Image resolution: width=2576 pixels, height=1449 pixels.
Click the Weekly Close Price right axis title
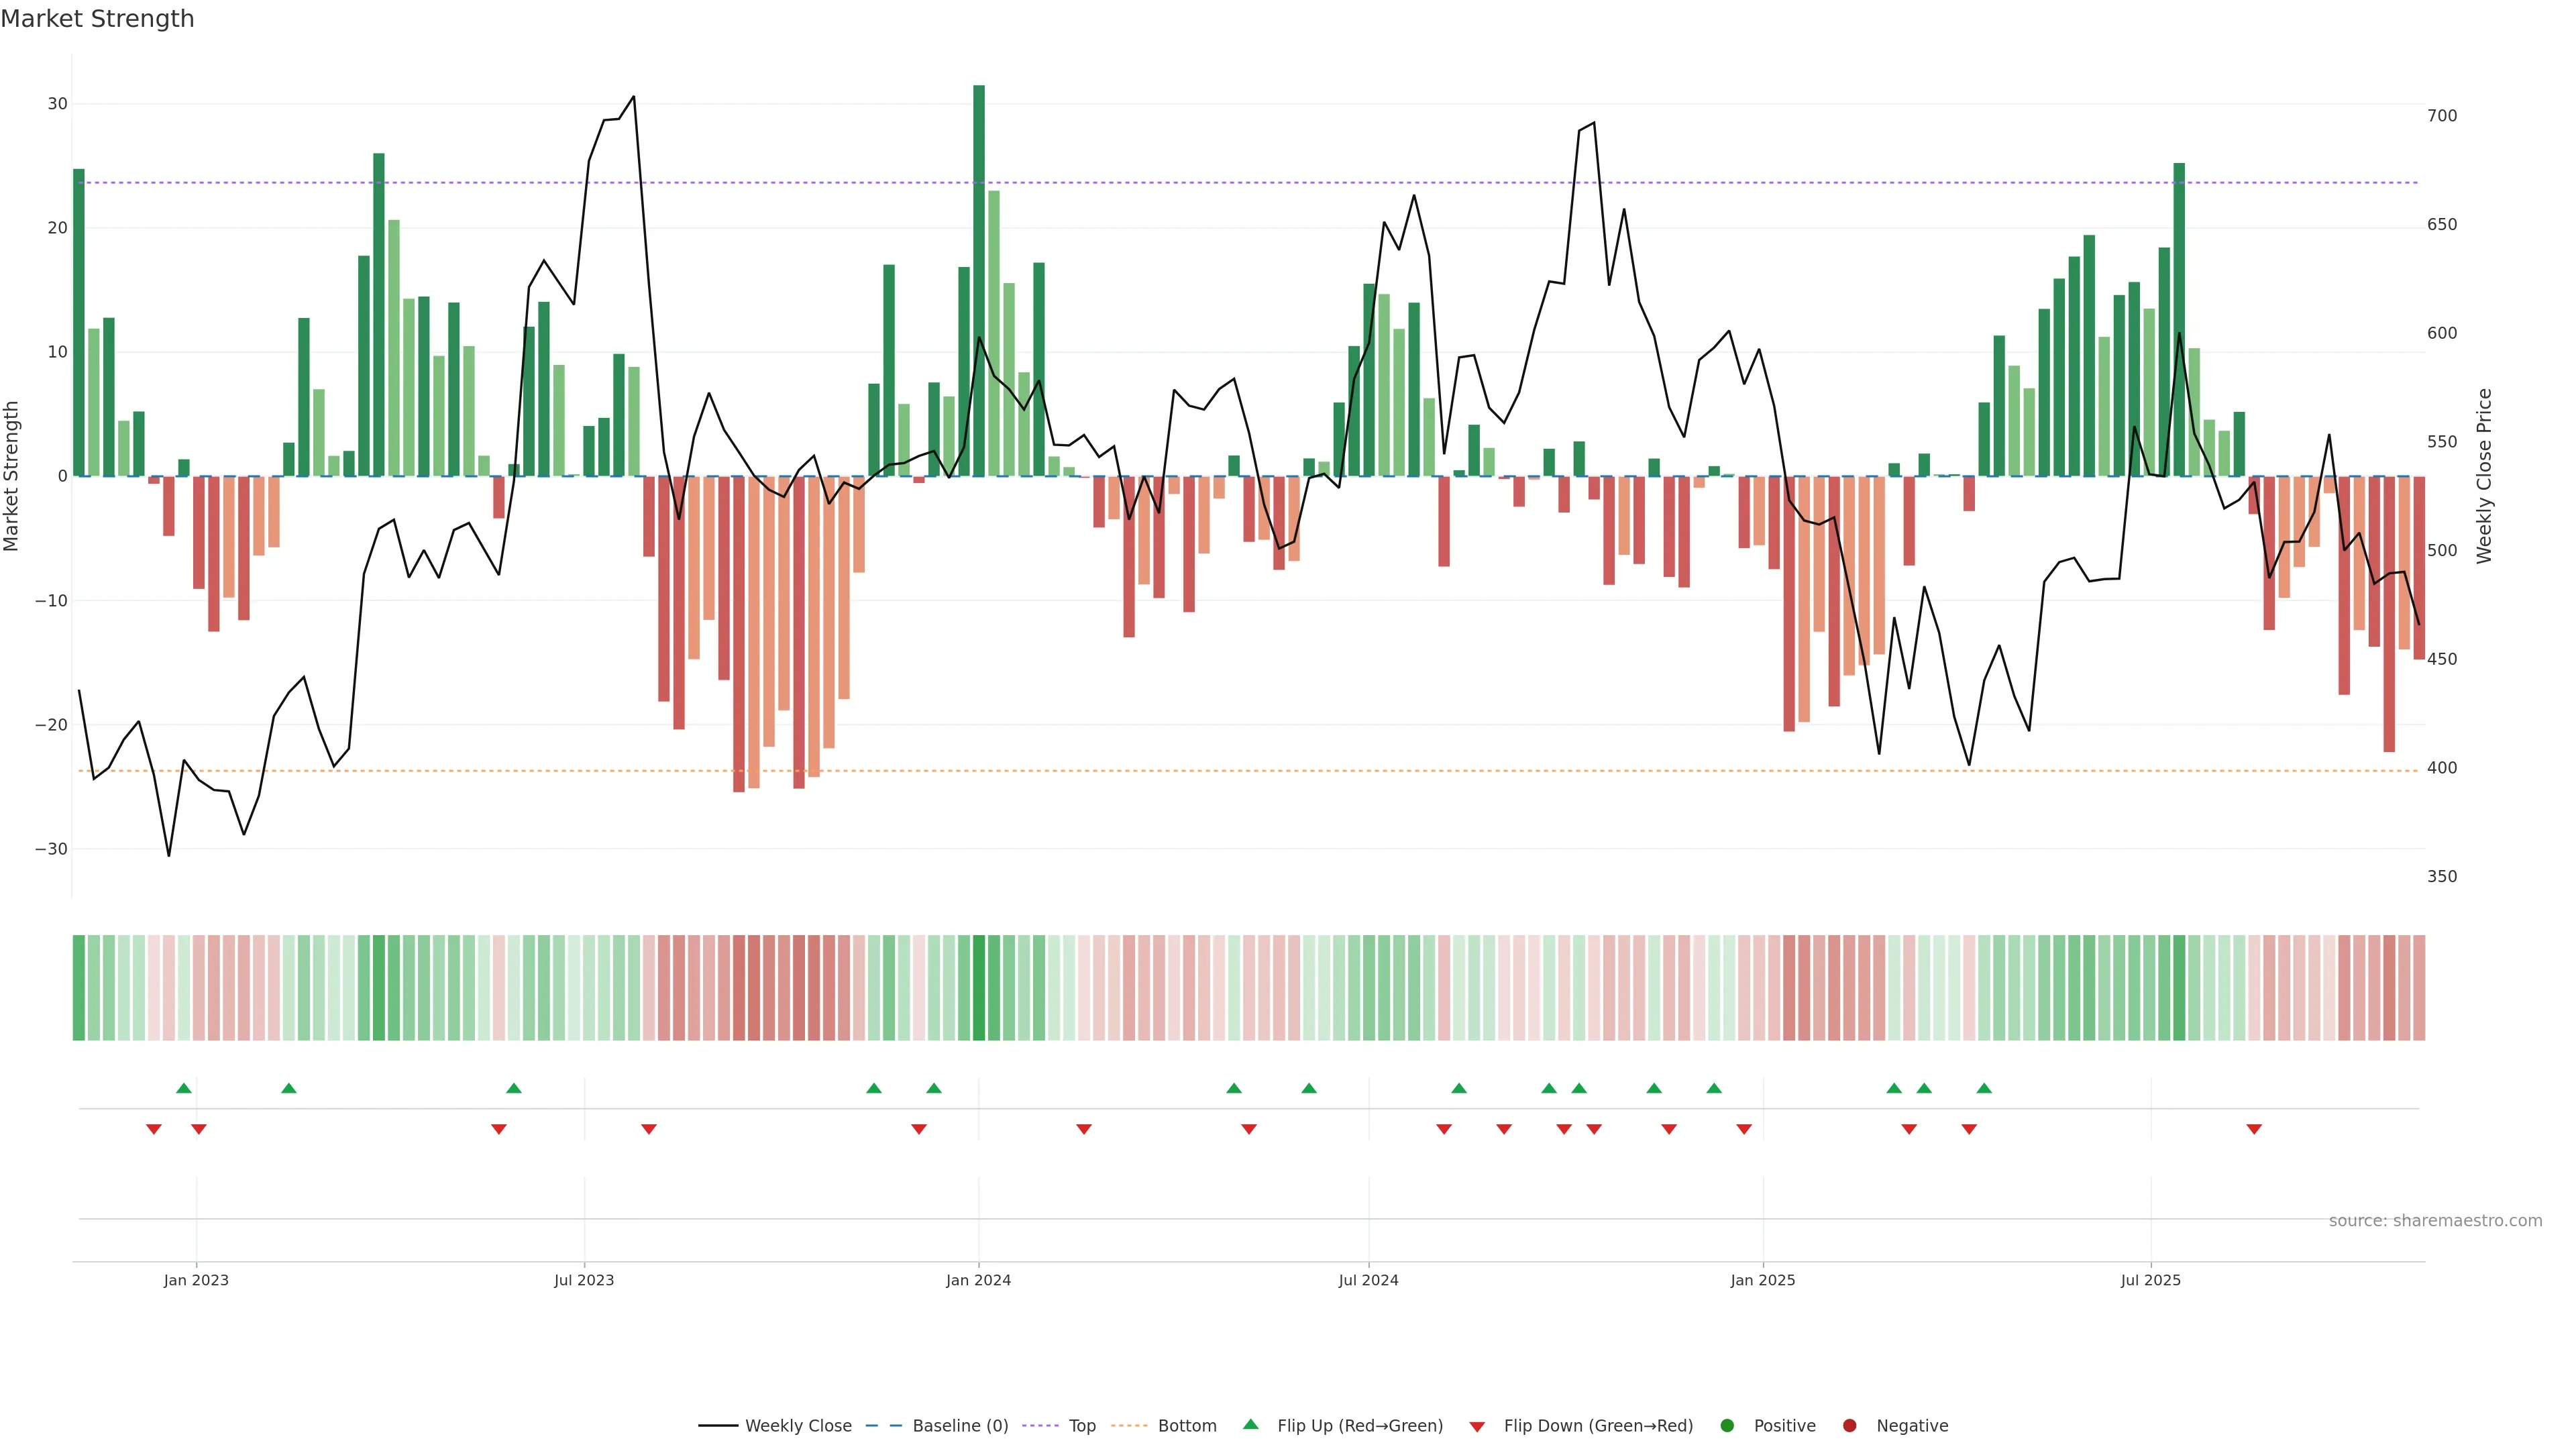tap(2484, 476)
